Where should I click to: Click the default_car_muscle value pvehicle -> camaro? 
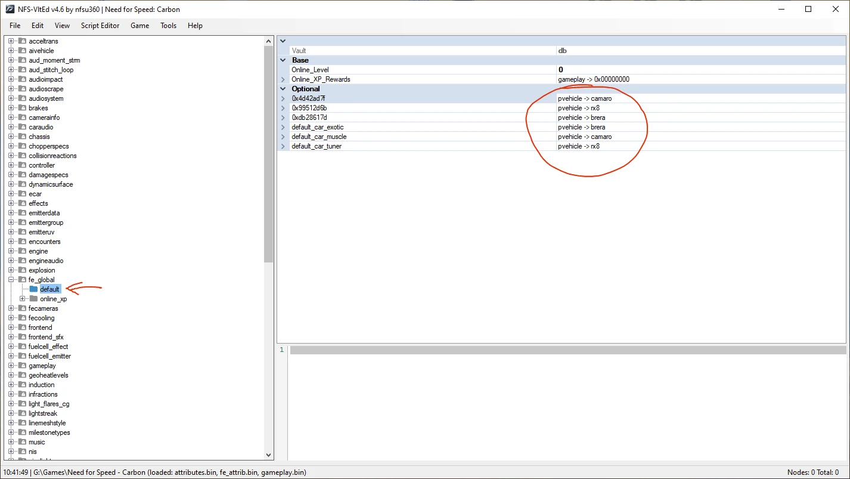tap(585, 137)
